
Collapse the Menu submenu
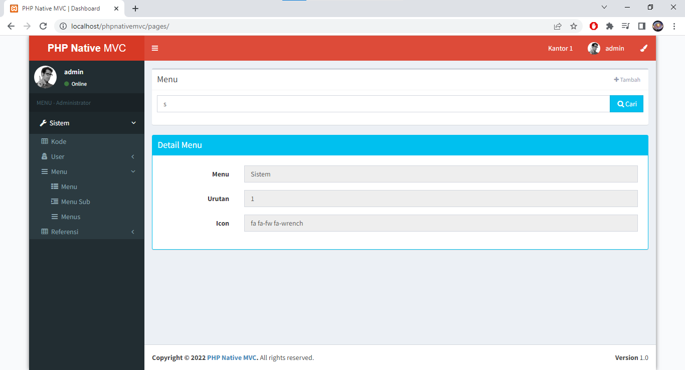click(132, 171)
